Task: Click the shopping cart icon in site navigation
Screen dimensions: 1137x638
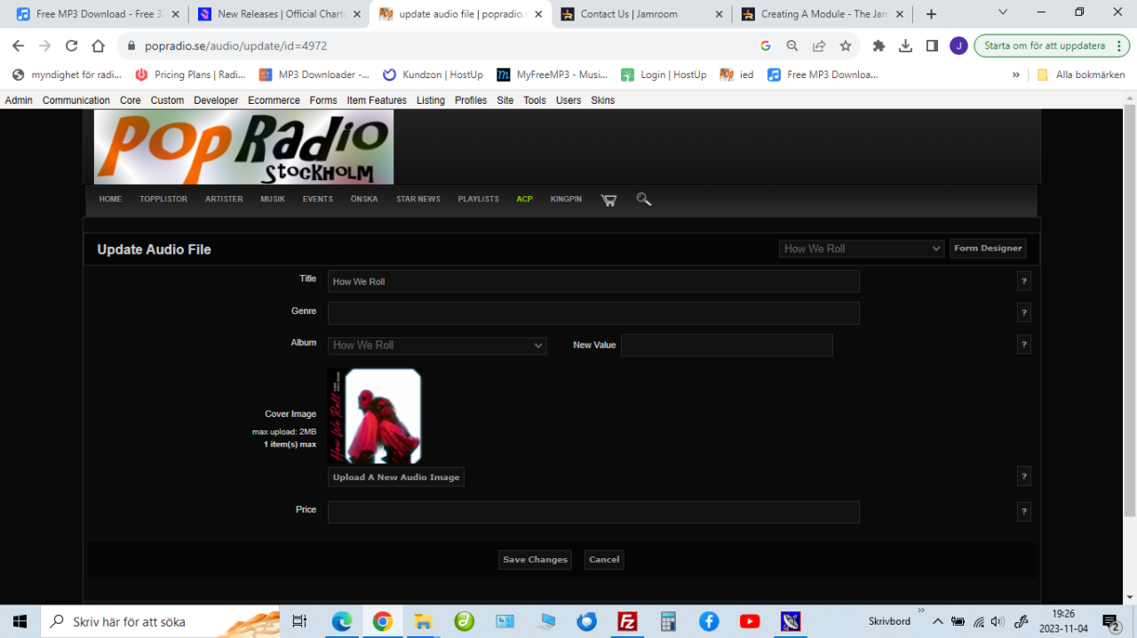Action: (x=608, y=200)
